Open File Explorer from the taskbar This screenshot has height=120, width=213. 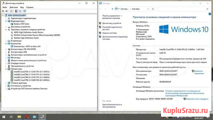(19, 117)
